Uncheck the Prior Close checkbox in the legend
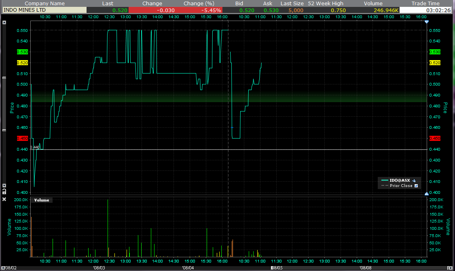This screenshot has height=271, width=455. [x=416, y=186]
